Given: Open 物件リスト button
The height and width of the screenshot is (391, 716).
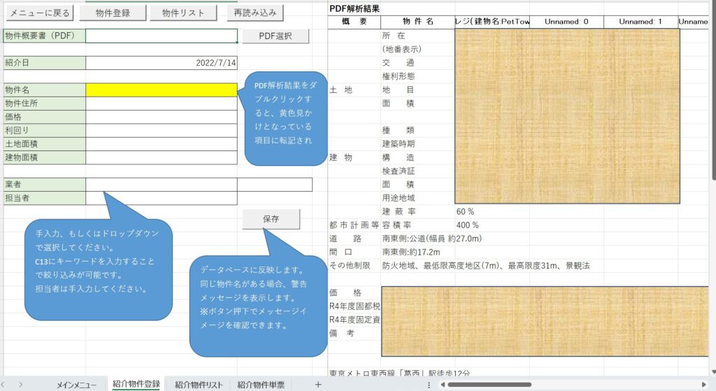Looking at the screenshot, I should coord(183,13).
